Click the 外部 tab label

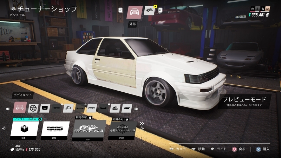pos(132,24)
